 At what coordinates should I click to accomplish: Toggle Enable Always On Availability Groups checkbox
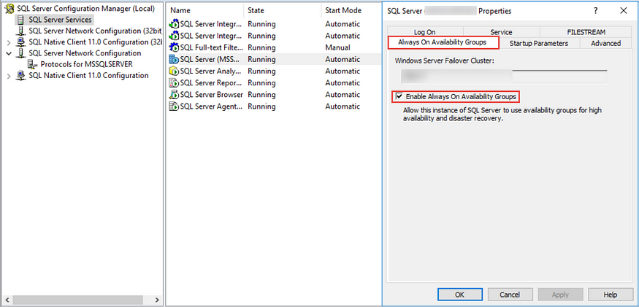[399, 96]
